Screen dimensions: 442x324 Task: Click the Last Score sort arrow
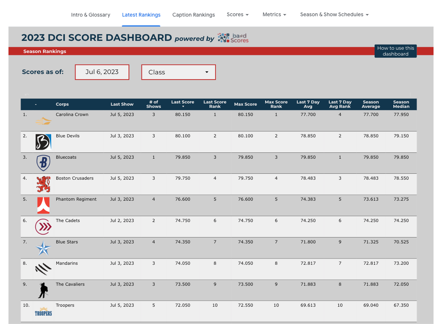(183, 107)
